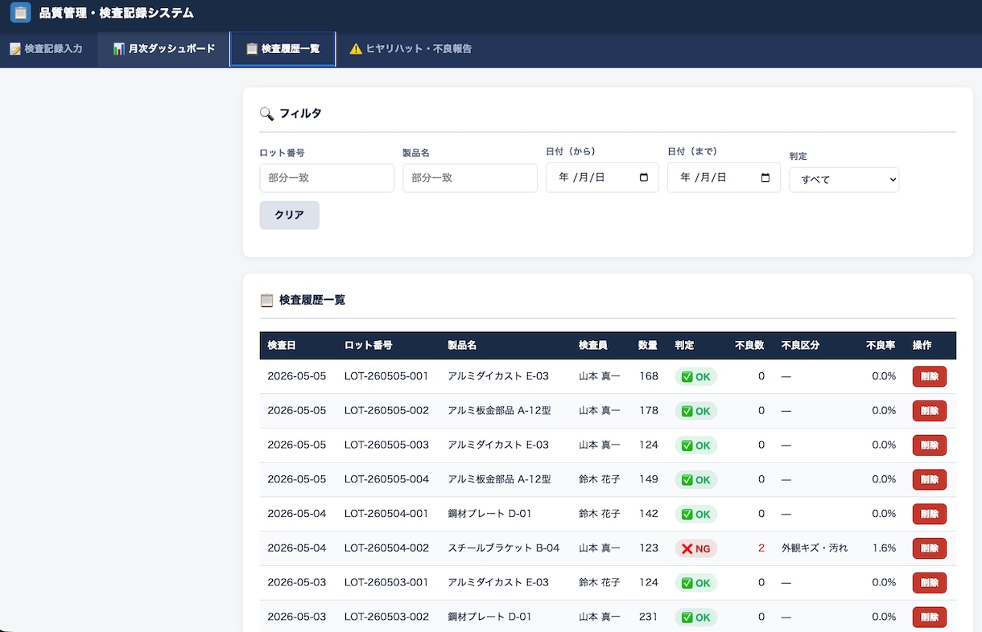Click the 日付(まで) date field
The image size is (982, 632).
[724, 178]
